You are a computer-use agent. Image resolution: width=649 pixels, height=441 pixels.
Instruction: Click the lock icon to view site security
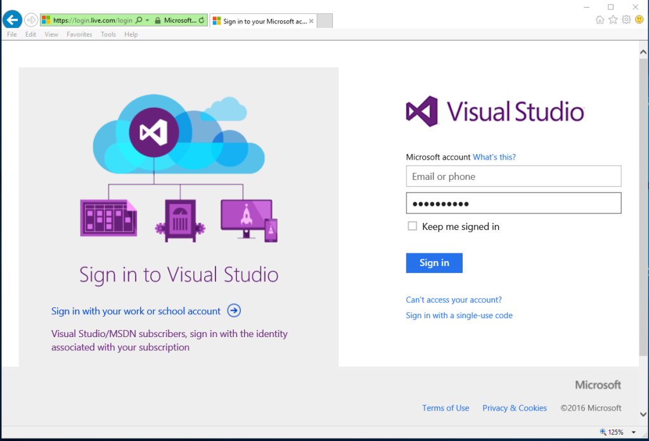click(x=158, y=20)
